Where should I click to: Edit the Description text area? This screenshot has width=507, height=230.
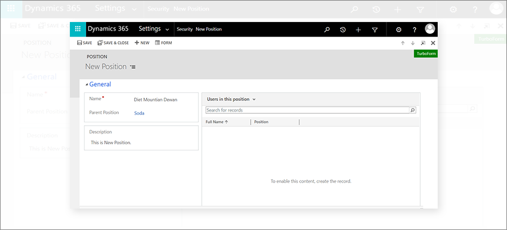[141, 142]
